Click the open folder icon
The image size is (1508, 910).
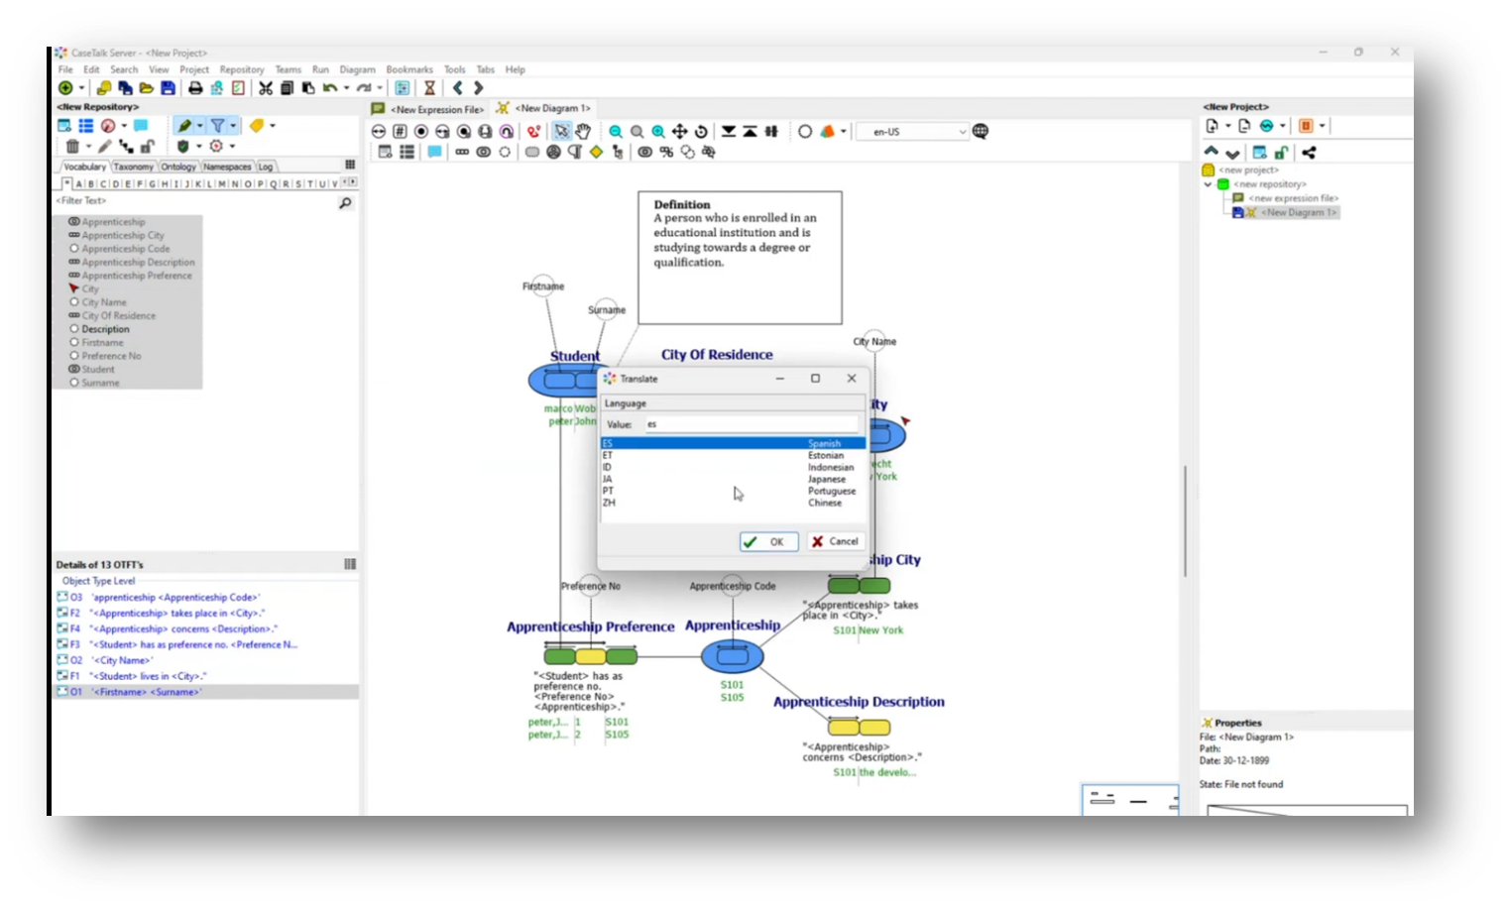[x=146, y=88]
